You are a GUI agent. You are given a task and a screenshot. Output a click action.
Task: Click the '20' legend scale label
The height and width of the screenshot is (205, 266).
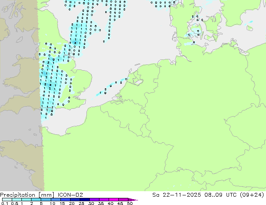pyautogui.click(x=72, y=203)
